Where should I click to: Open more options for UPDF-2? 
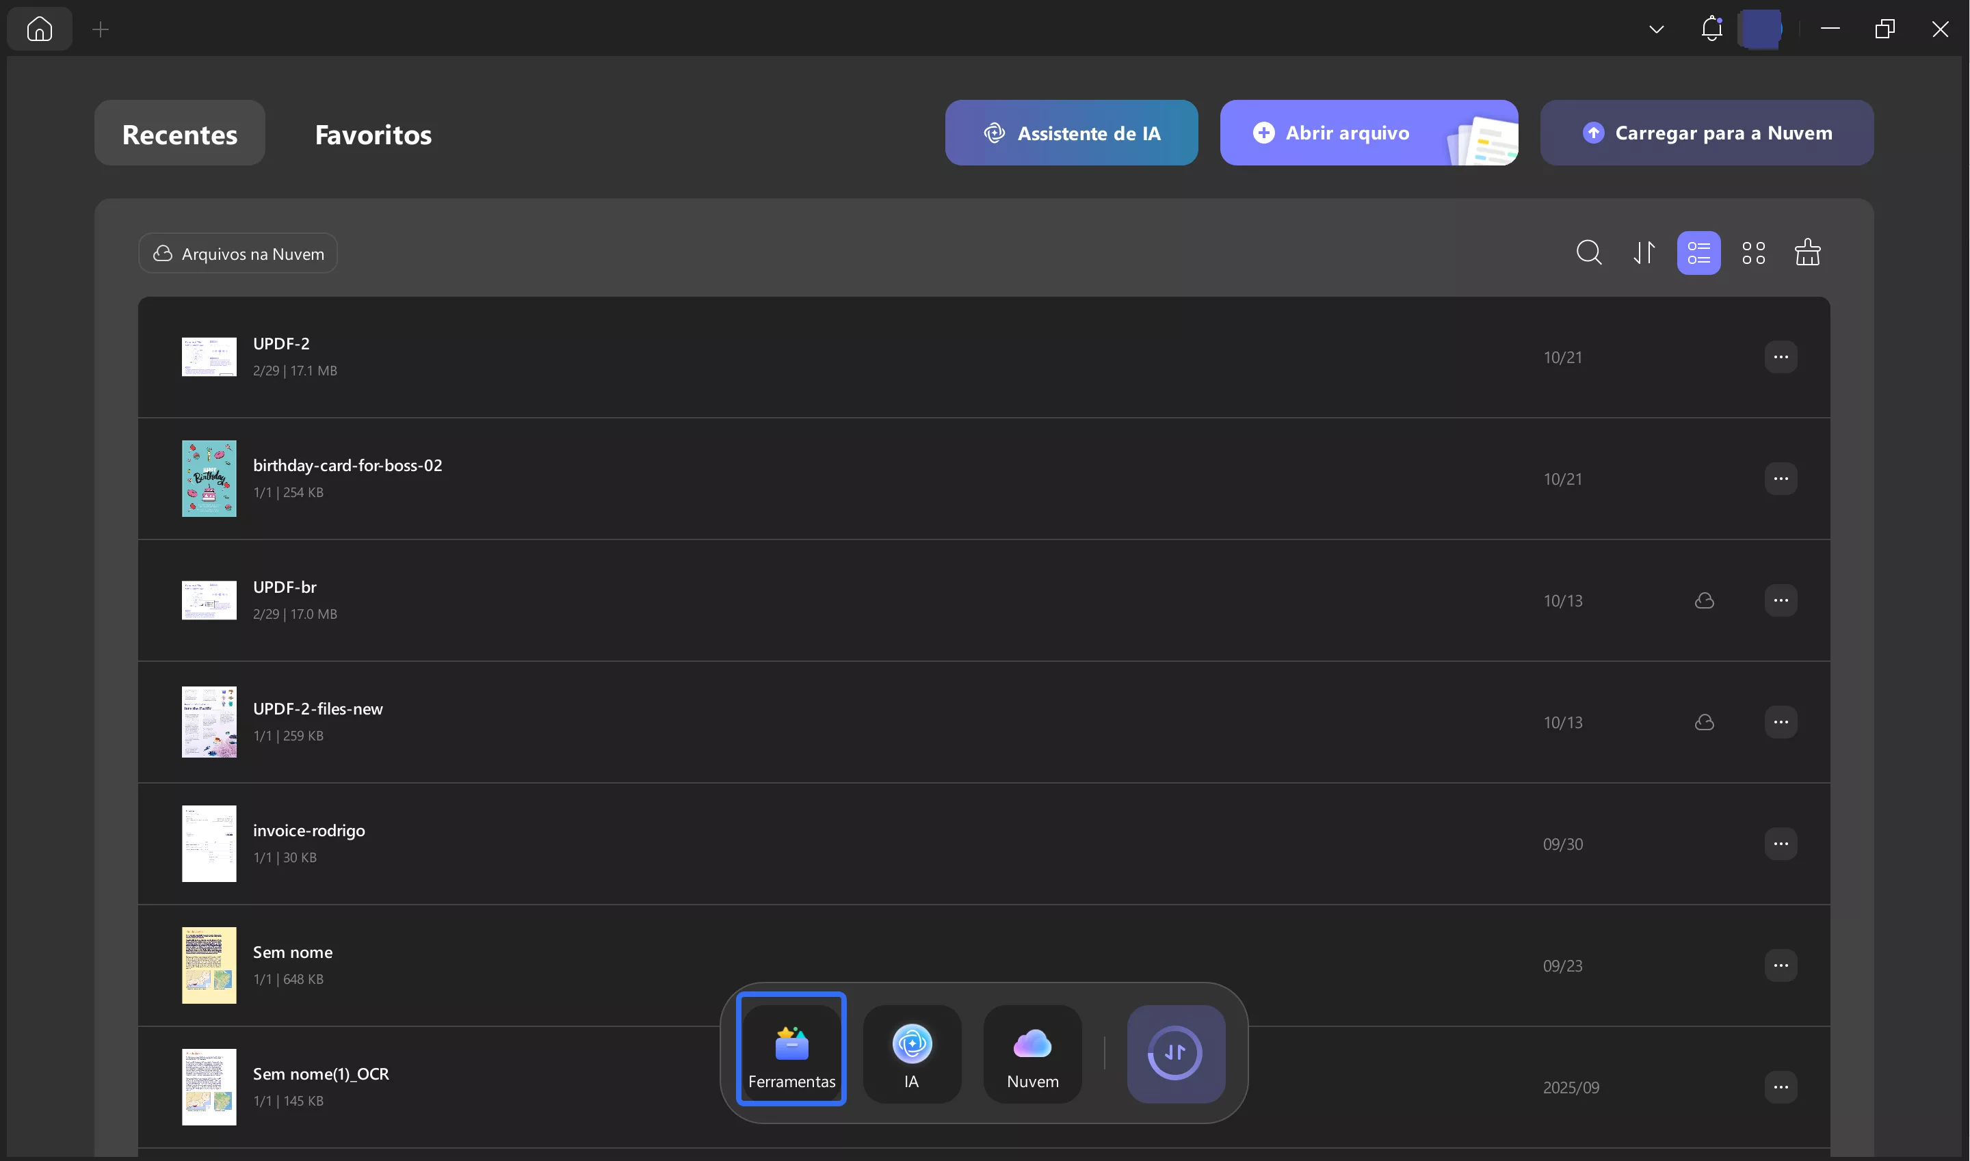[x=1781, y=358]
